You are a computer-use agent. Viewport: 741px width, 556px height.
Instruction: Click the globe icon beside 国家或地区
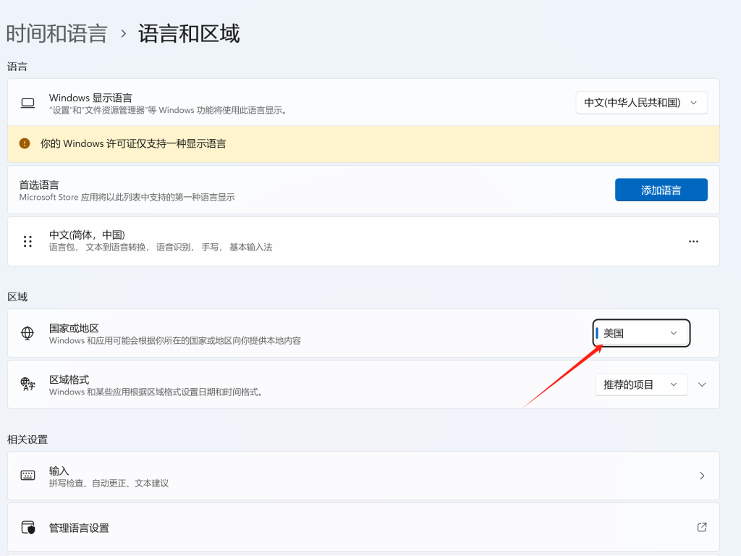point(27,333)
